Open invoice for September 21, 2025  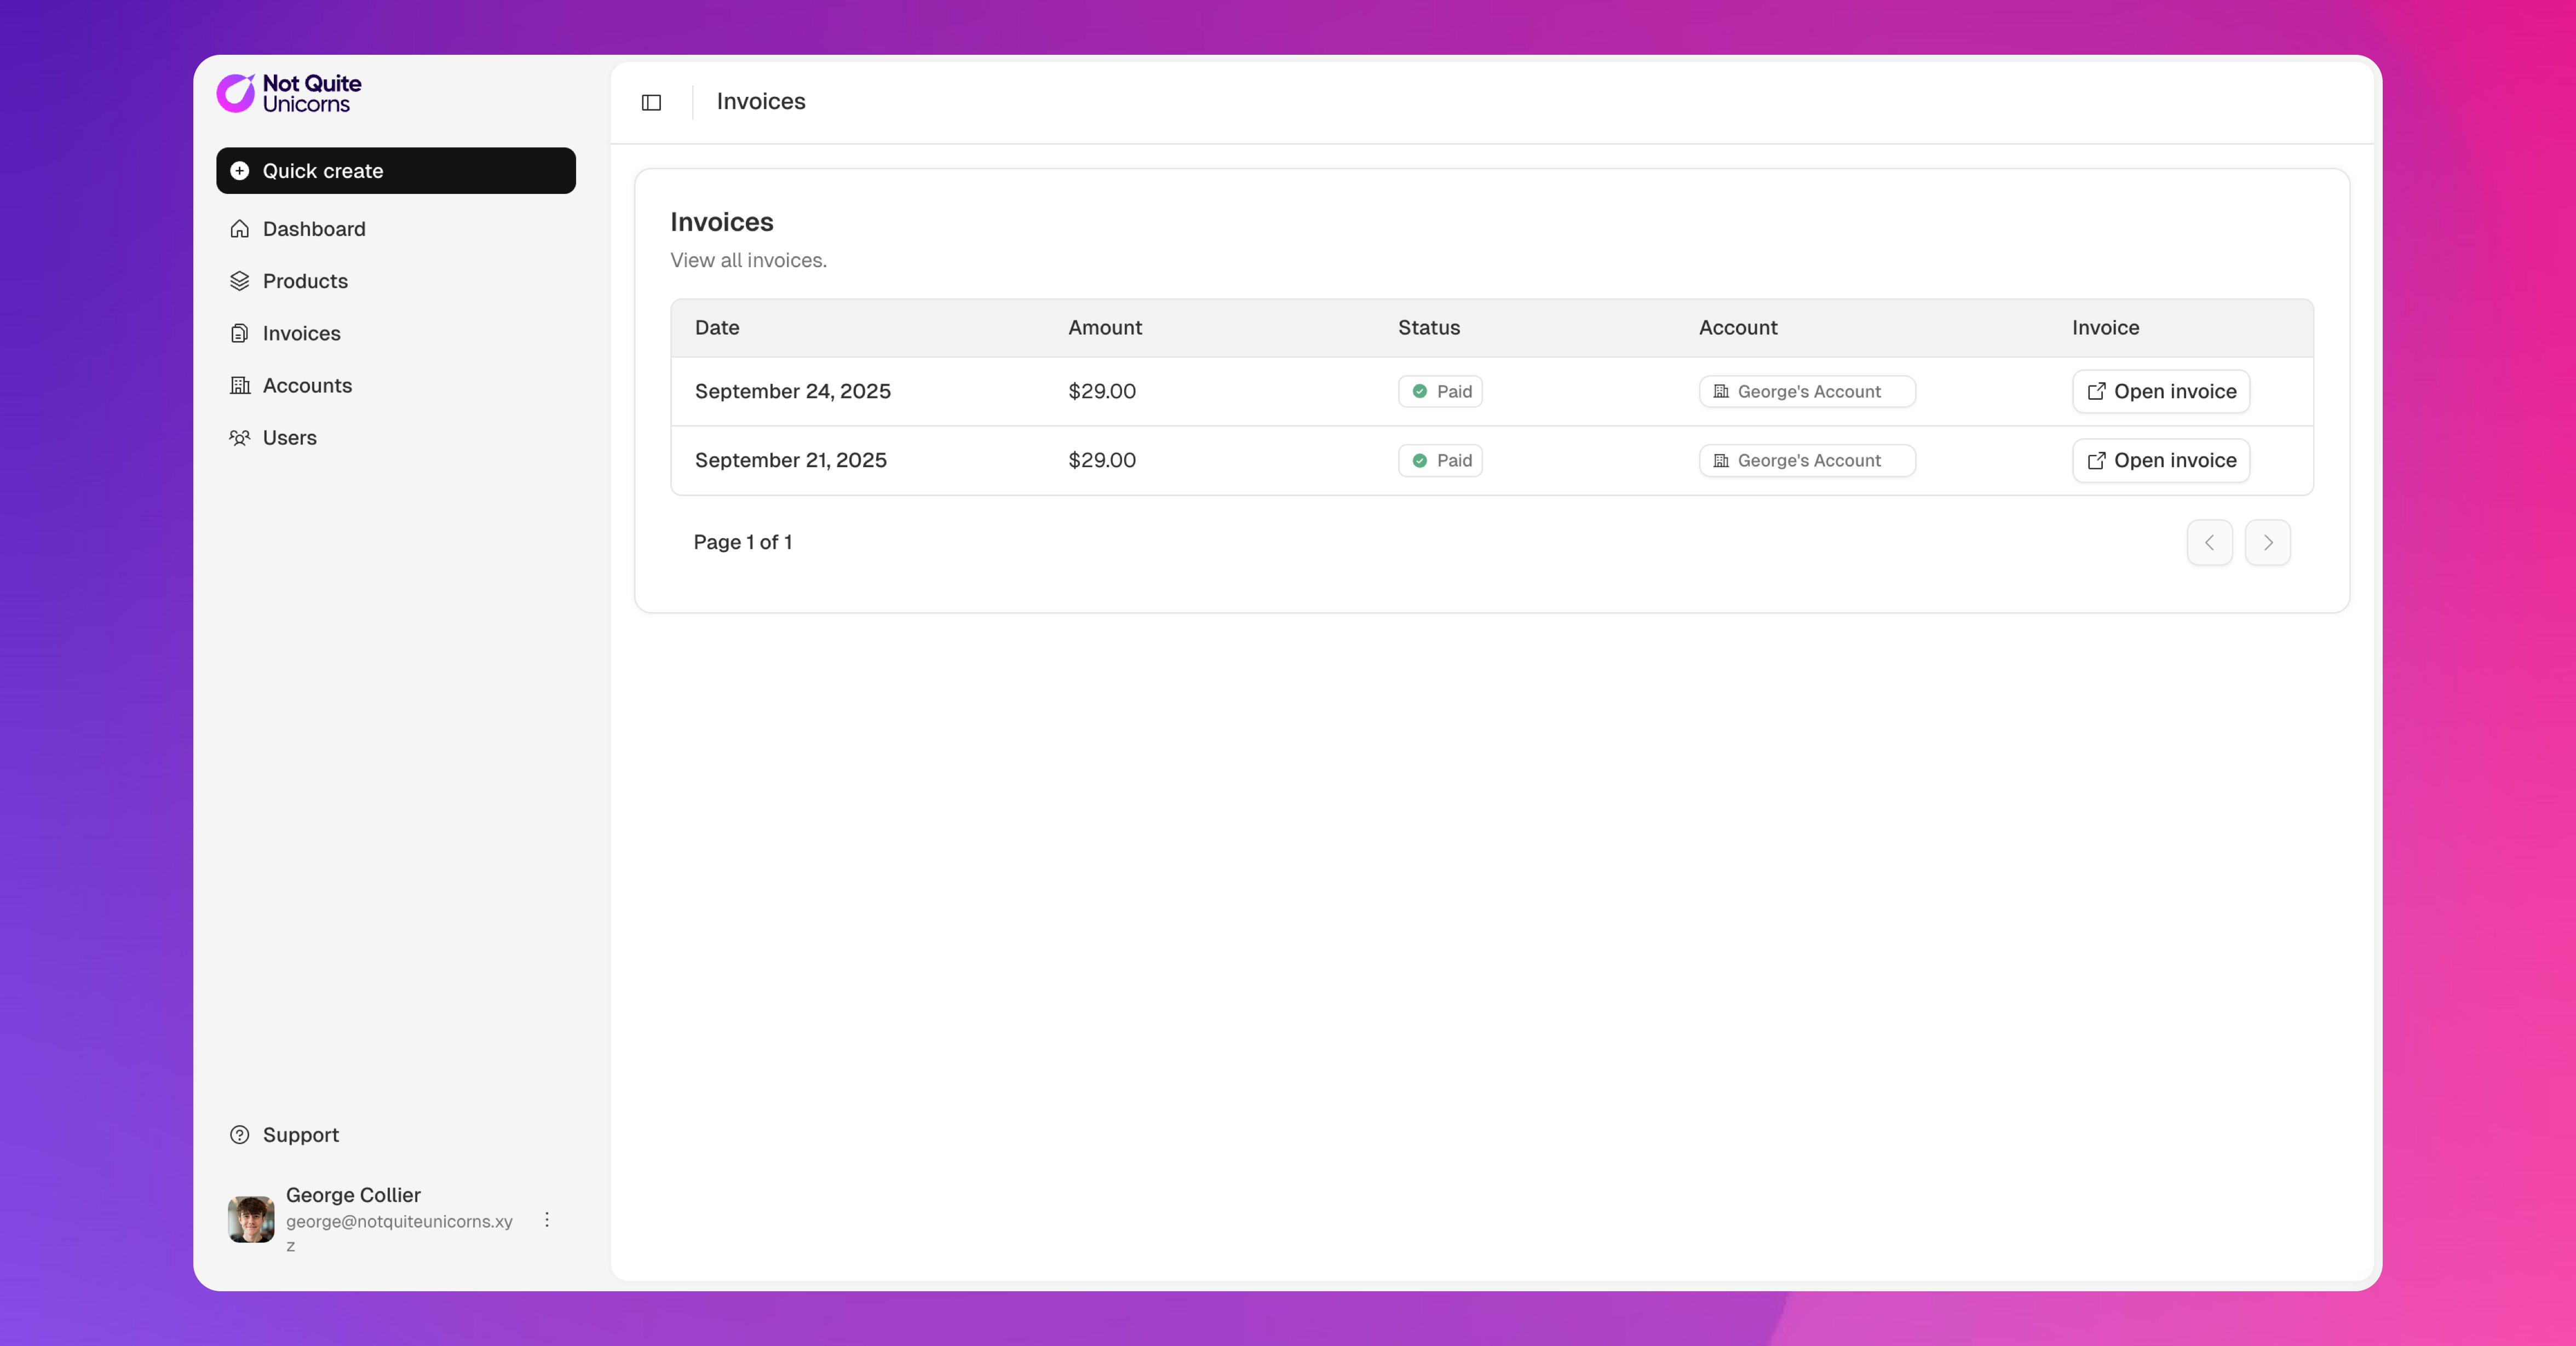tap(2161, 460)
